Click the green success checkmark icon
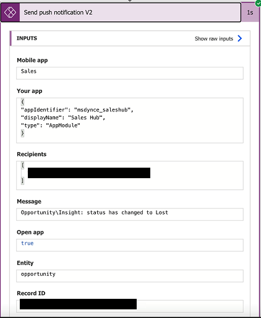 coord(258,3)
